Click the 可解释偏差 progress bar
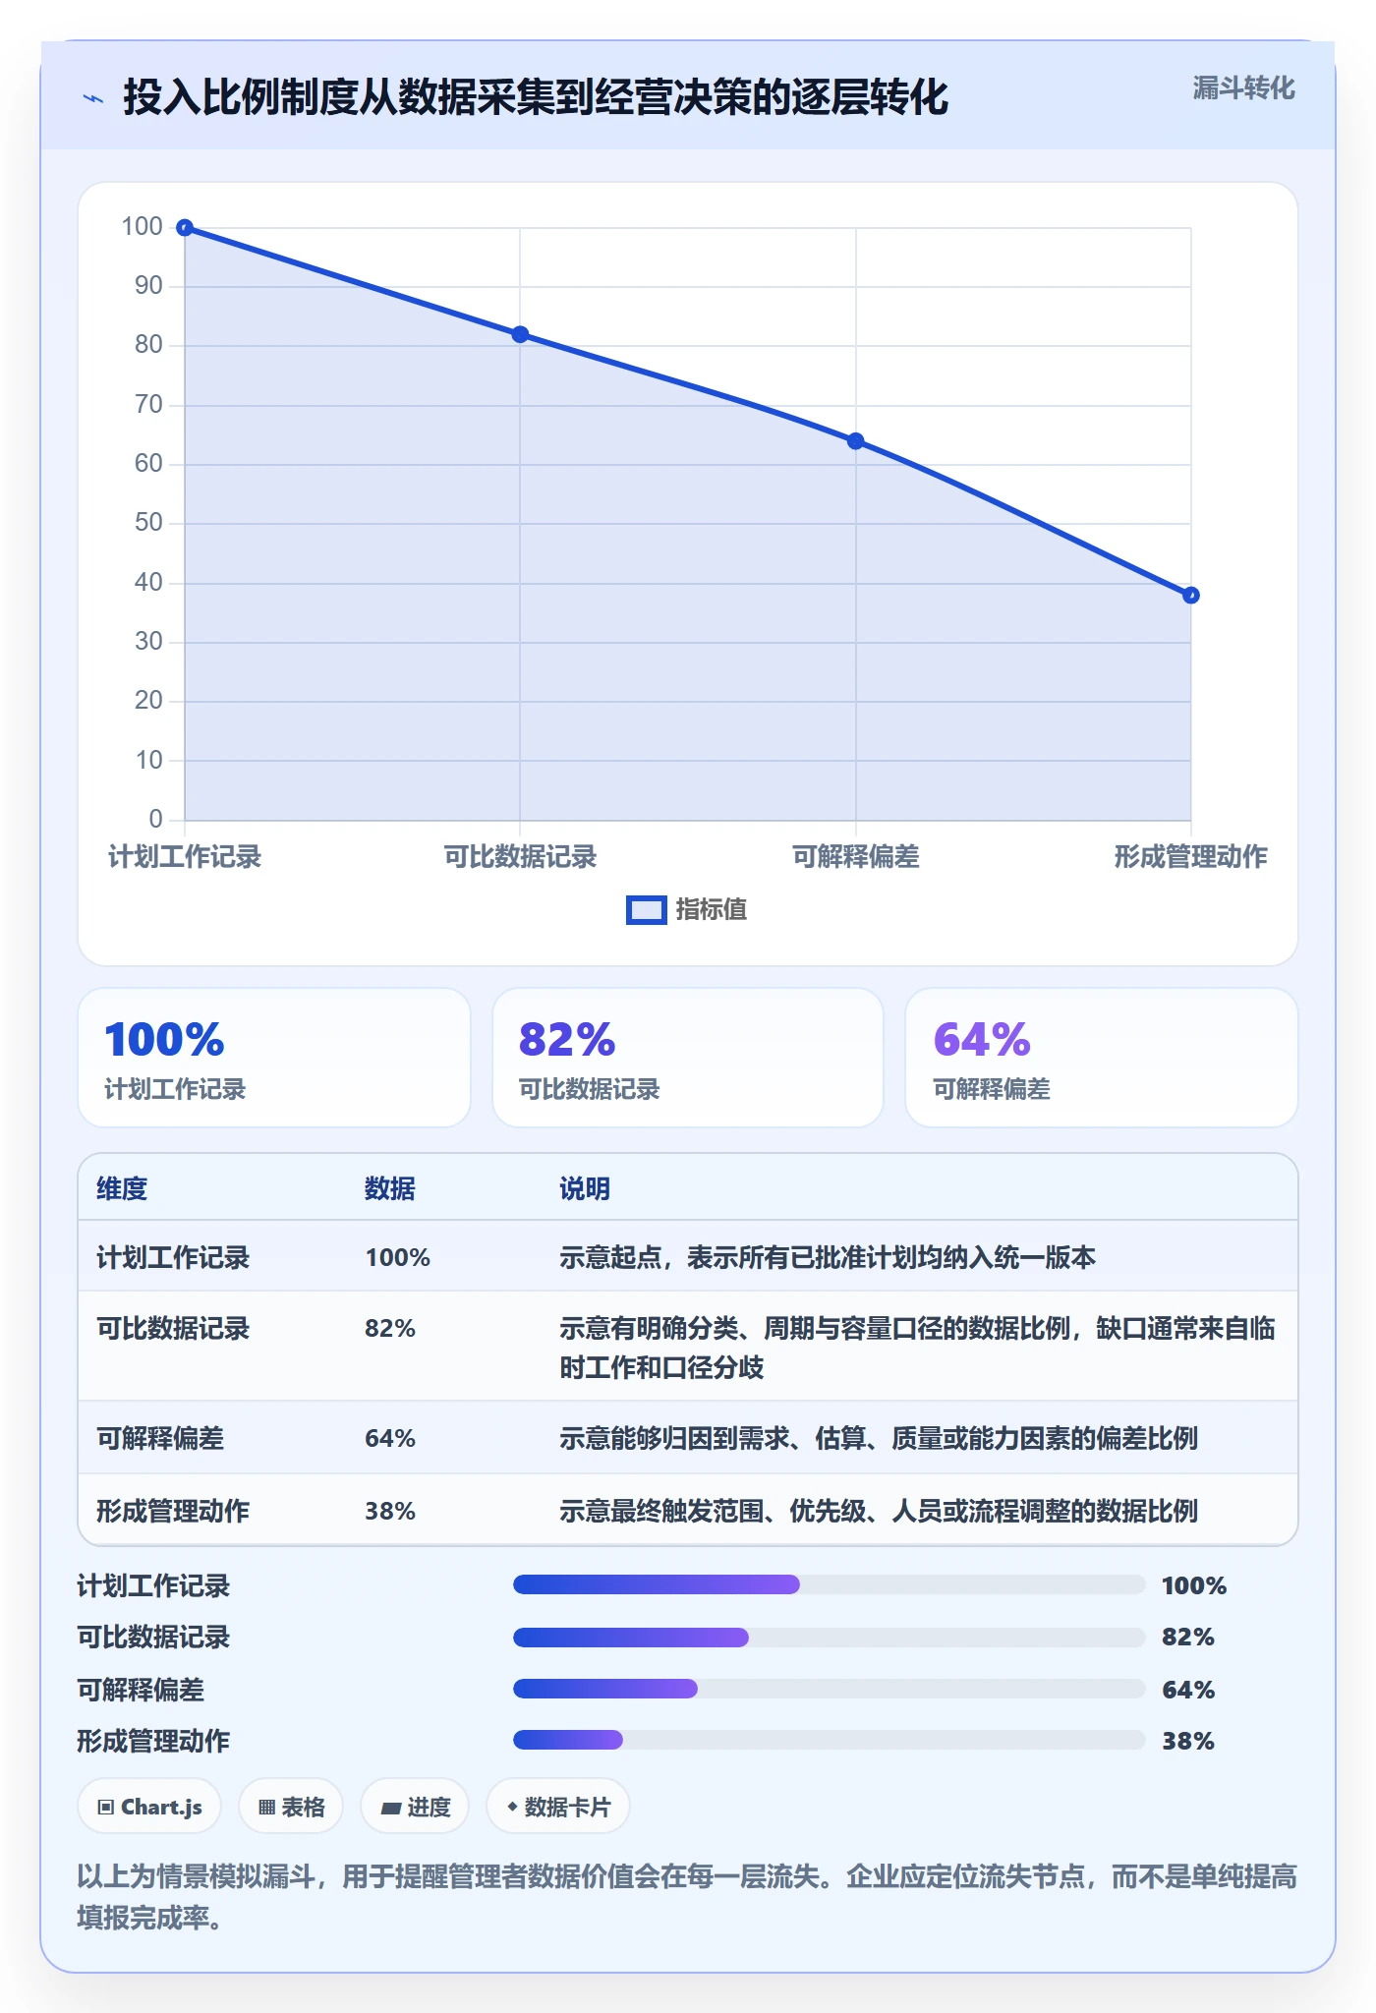This screenshot has width=1376, height=2013. point(830,1689)
